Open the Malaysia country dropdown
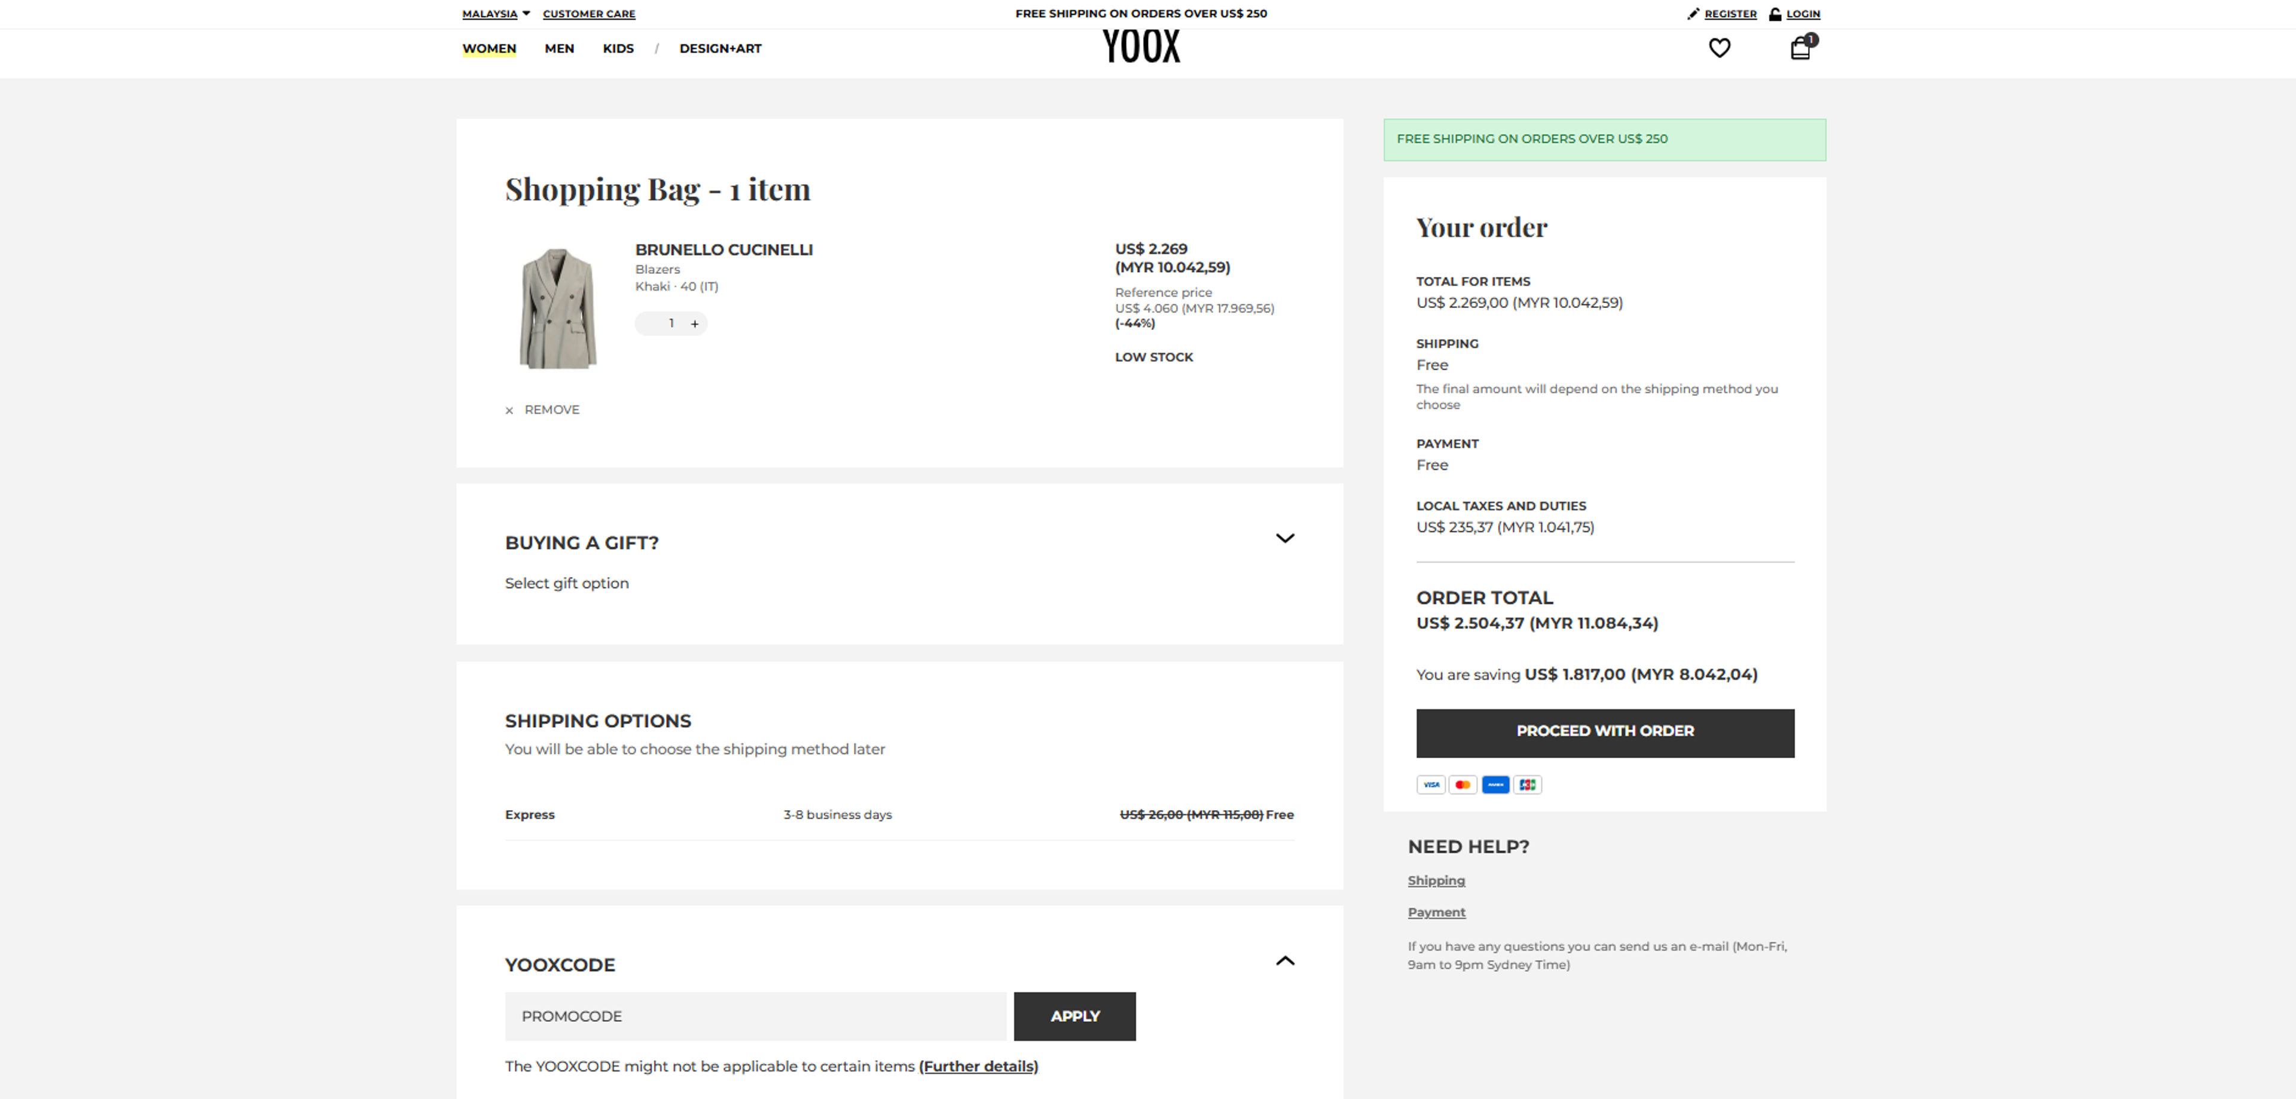The height and width of the screenshot is (1099, 2296). [x=496, y=13]
